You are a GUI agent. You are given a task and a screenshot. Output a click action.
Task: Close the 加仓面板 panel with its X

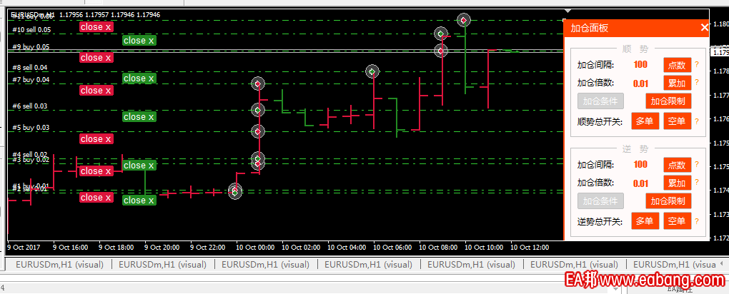[x=704, y=28]
